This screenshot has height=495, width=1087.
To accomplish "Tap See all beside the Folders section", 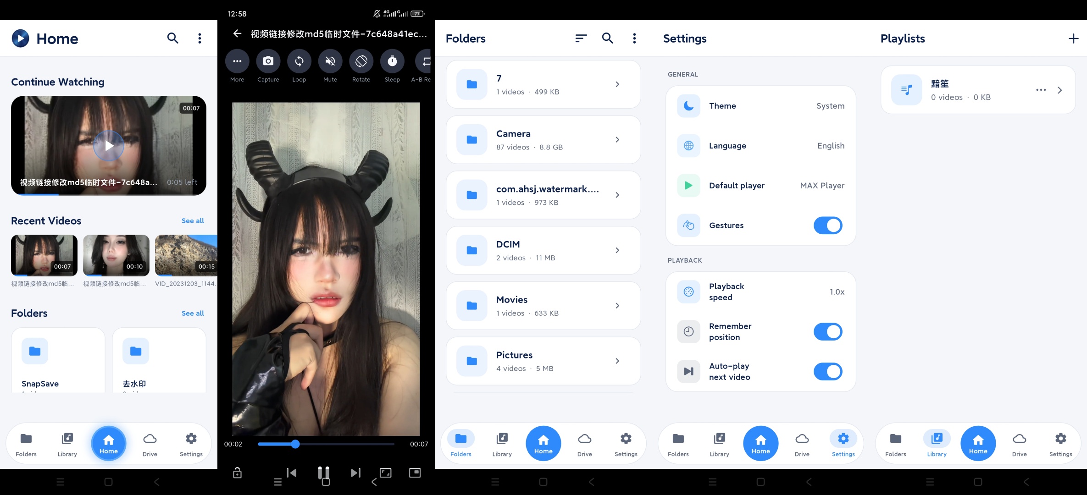I will (x=193, y=313).
